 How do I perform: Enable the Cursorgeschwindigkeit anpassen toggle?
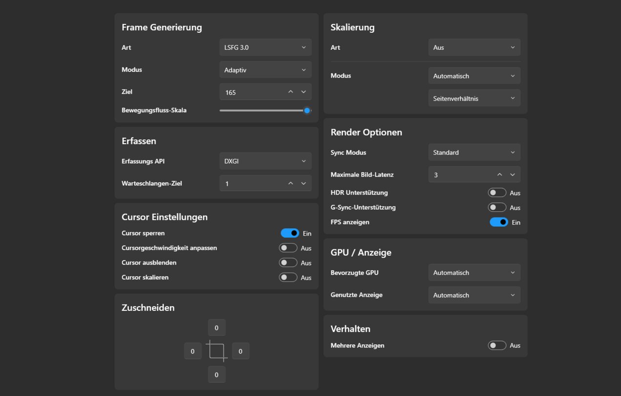point(288,248)
